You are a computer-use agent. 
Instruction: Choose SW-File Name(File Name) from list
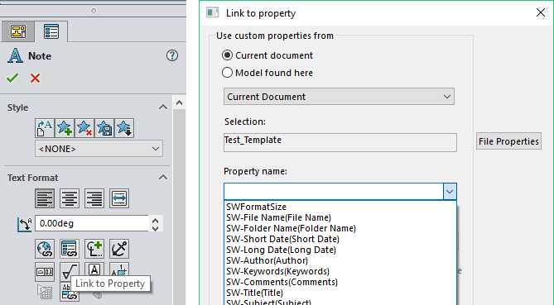[279, 217]
